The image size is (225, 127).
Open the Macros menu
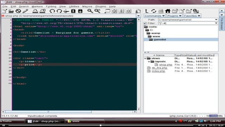(87, 6)
